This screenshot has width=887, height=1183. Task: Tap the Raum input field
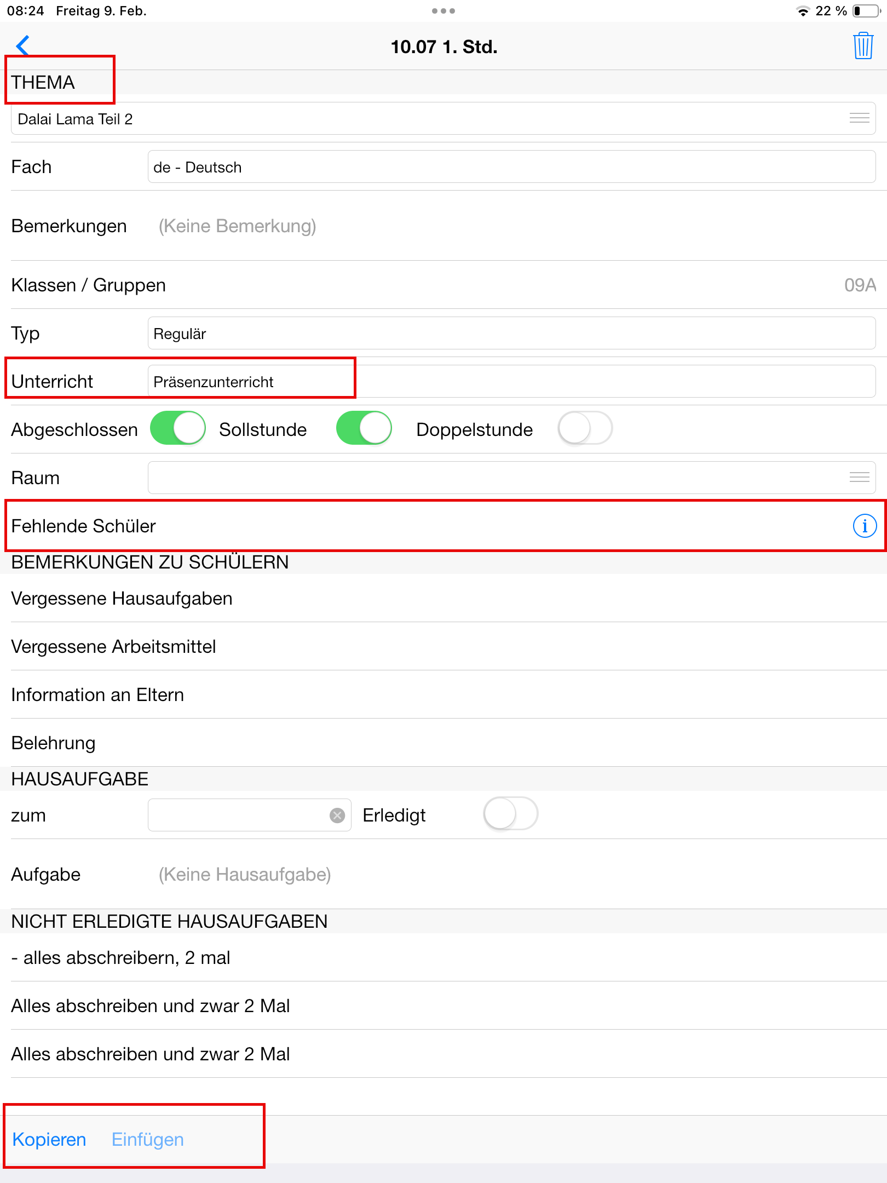pyautogui.click(x=511, y=478)
